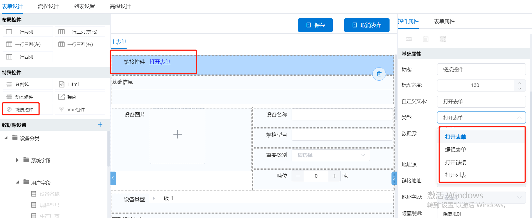
Task: Select the 设备名称 field in the tree
Action: (x=49, y=194)
